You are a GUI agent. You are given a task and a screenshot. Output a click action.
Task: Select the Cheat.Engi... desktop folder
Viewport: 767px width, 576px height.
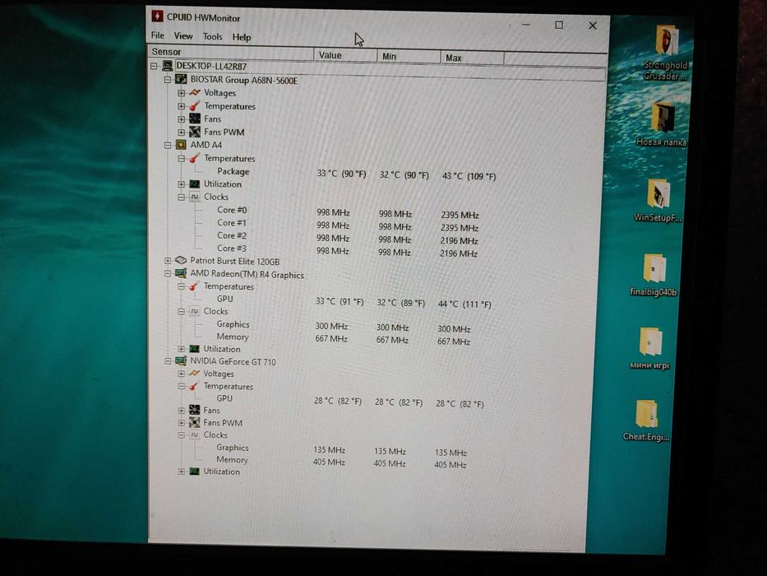coord(646,420)
